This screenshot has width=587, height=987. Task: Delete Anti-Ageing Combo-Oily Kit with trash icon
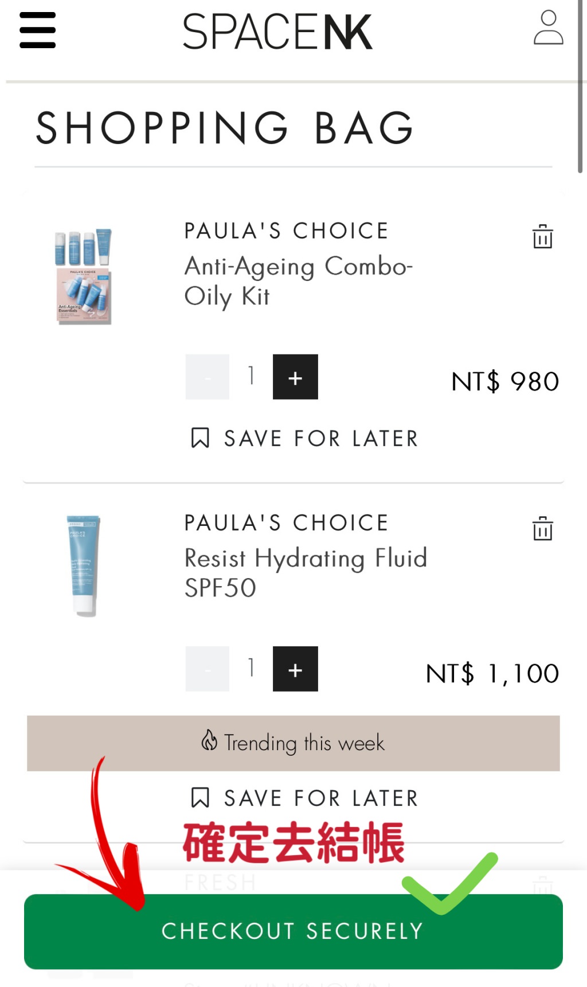(x=542, y=236)
